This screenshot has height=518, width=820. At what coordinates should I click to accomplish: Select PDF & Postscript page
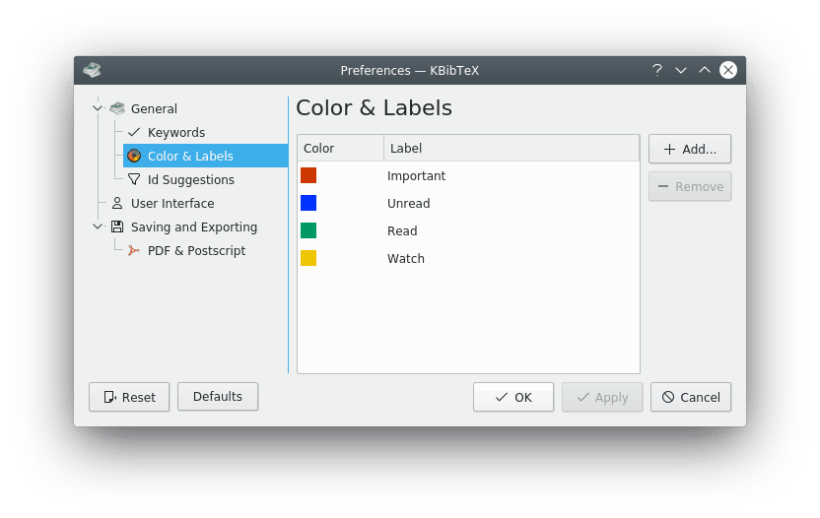tap(197, 251)
